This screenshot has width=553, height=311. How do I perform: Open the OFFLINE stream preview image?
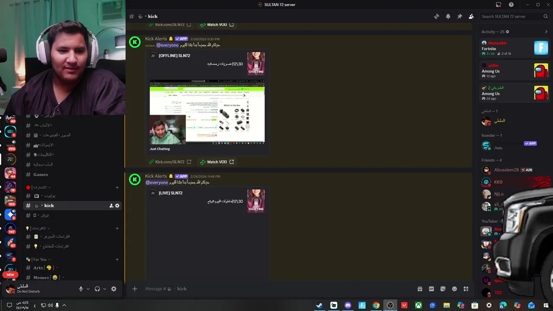(207, 111)
